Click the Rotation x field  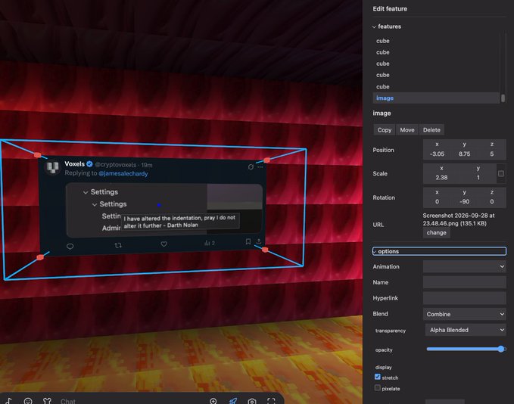[x=437, y=201]
